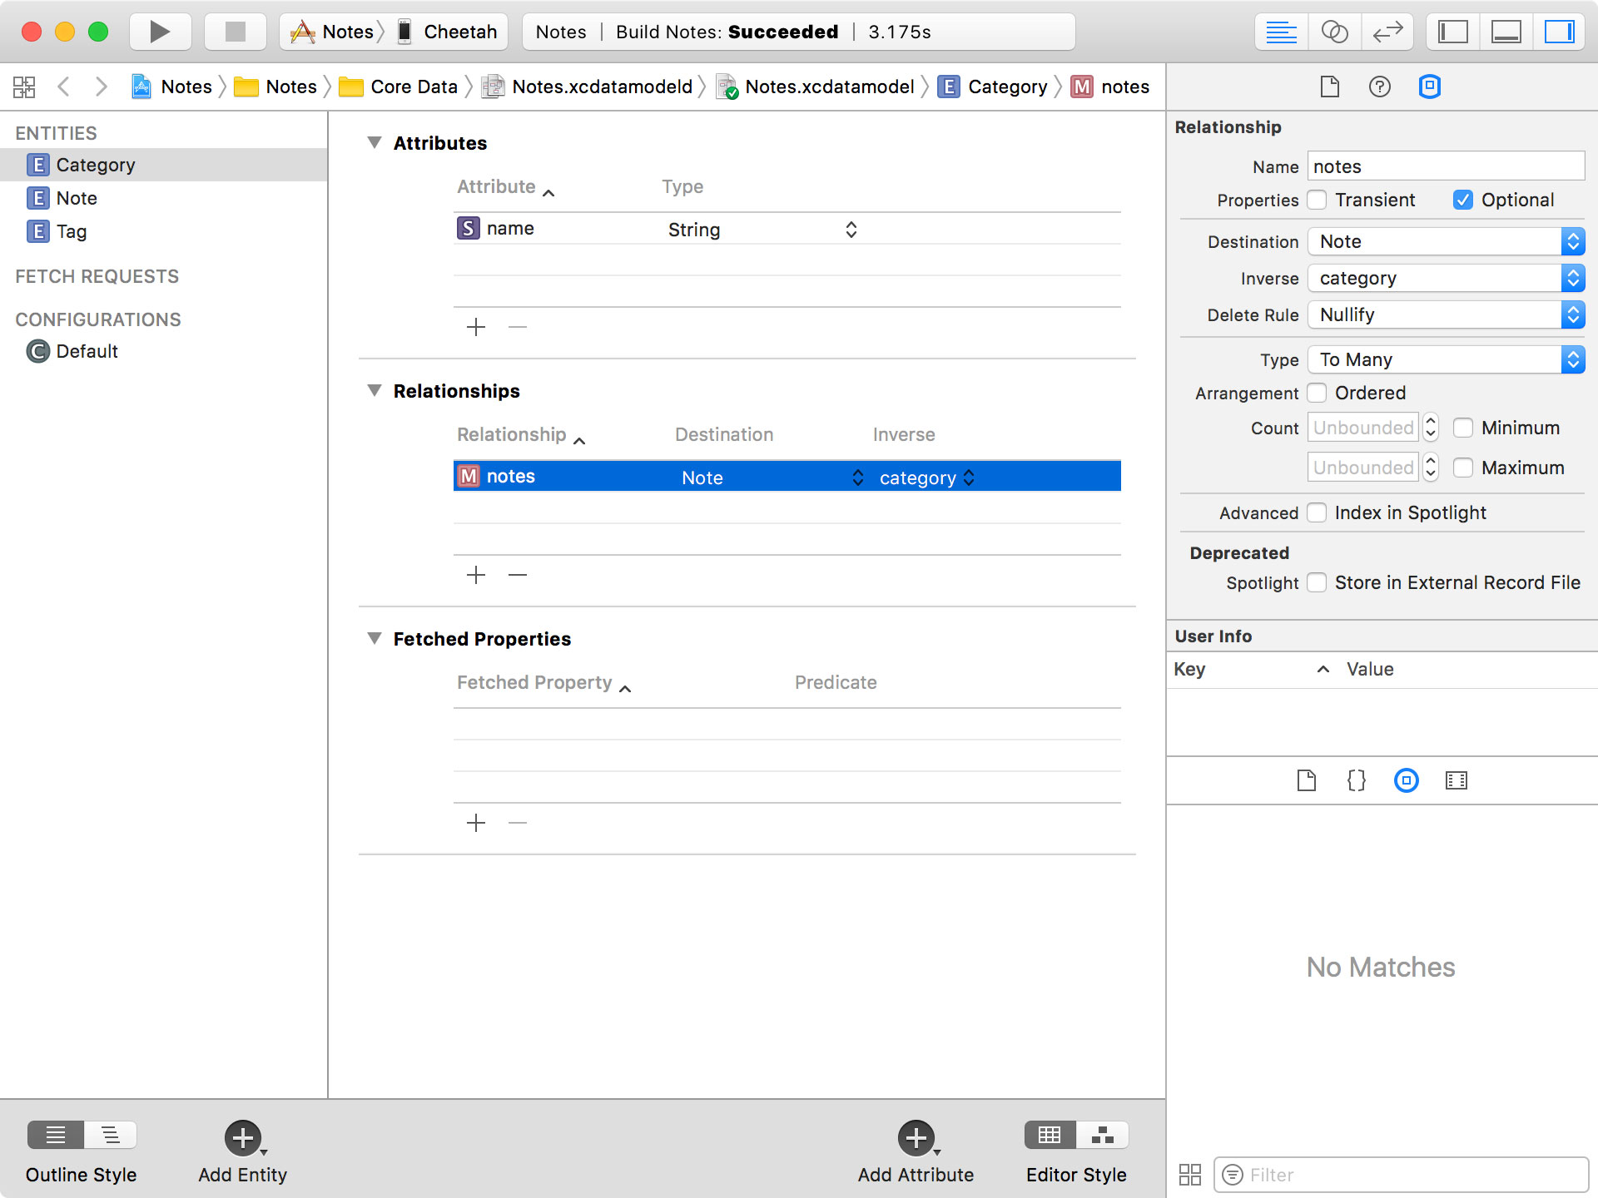The image size is (1598, 1198).
Task: Hide the Navigator panel
Action: tap(1452, 32)
